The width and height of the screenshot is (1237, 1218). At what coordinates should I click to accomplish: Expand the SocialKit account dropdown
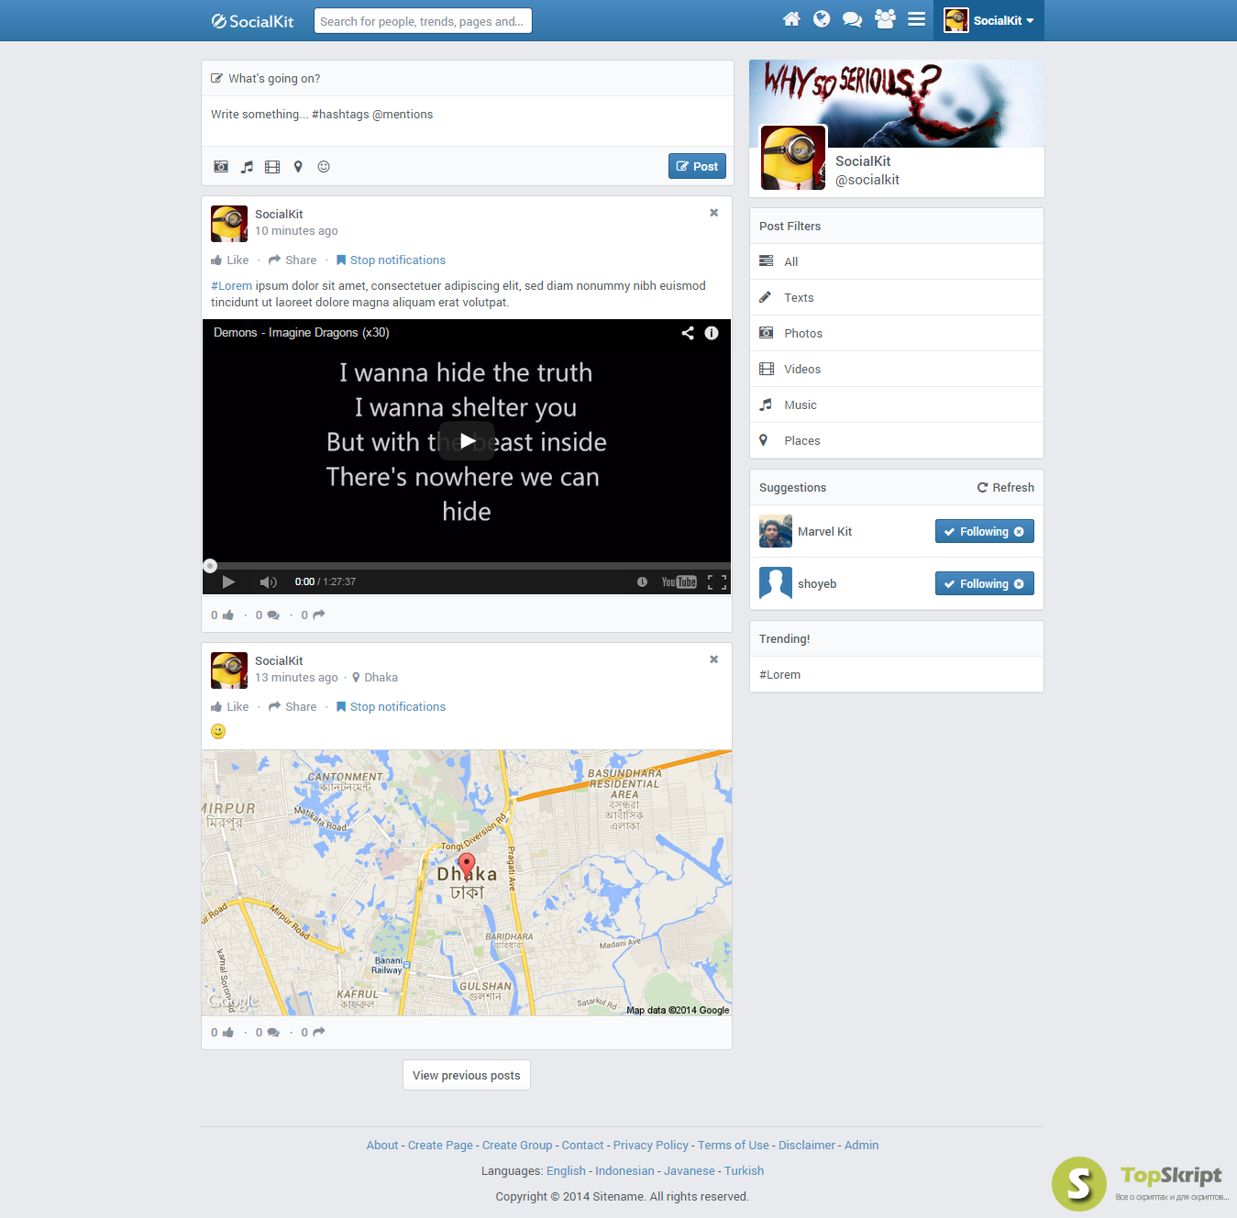(x=988, y=20)
